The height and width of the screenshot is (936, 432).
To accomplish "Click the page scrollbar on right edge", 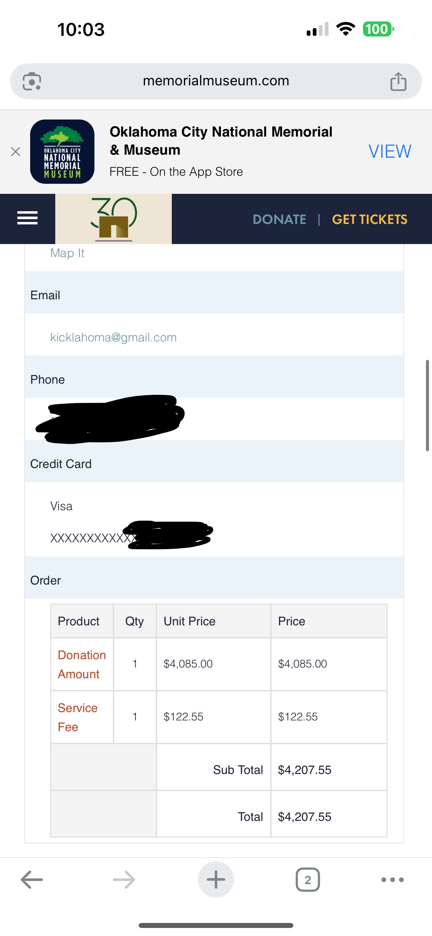I will click(428, 405).
